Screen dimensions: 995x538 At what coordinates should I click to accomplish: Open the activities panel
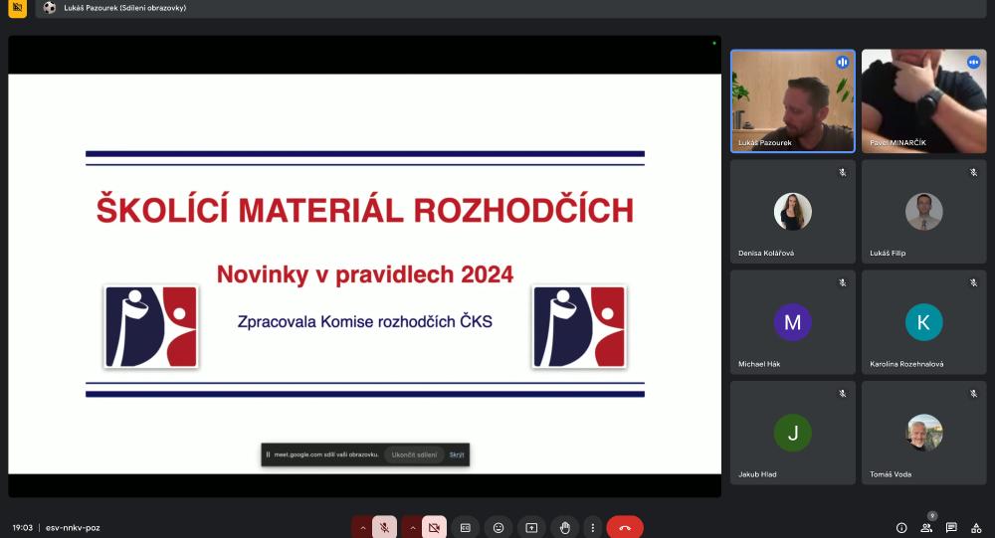(976, 528)
